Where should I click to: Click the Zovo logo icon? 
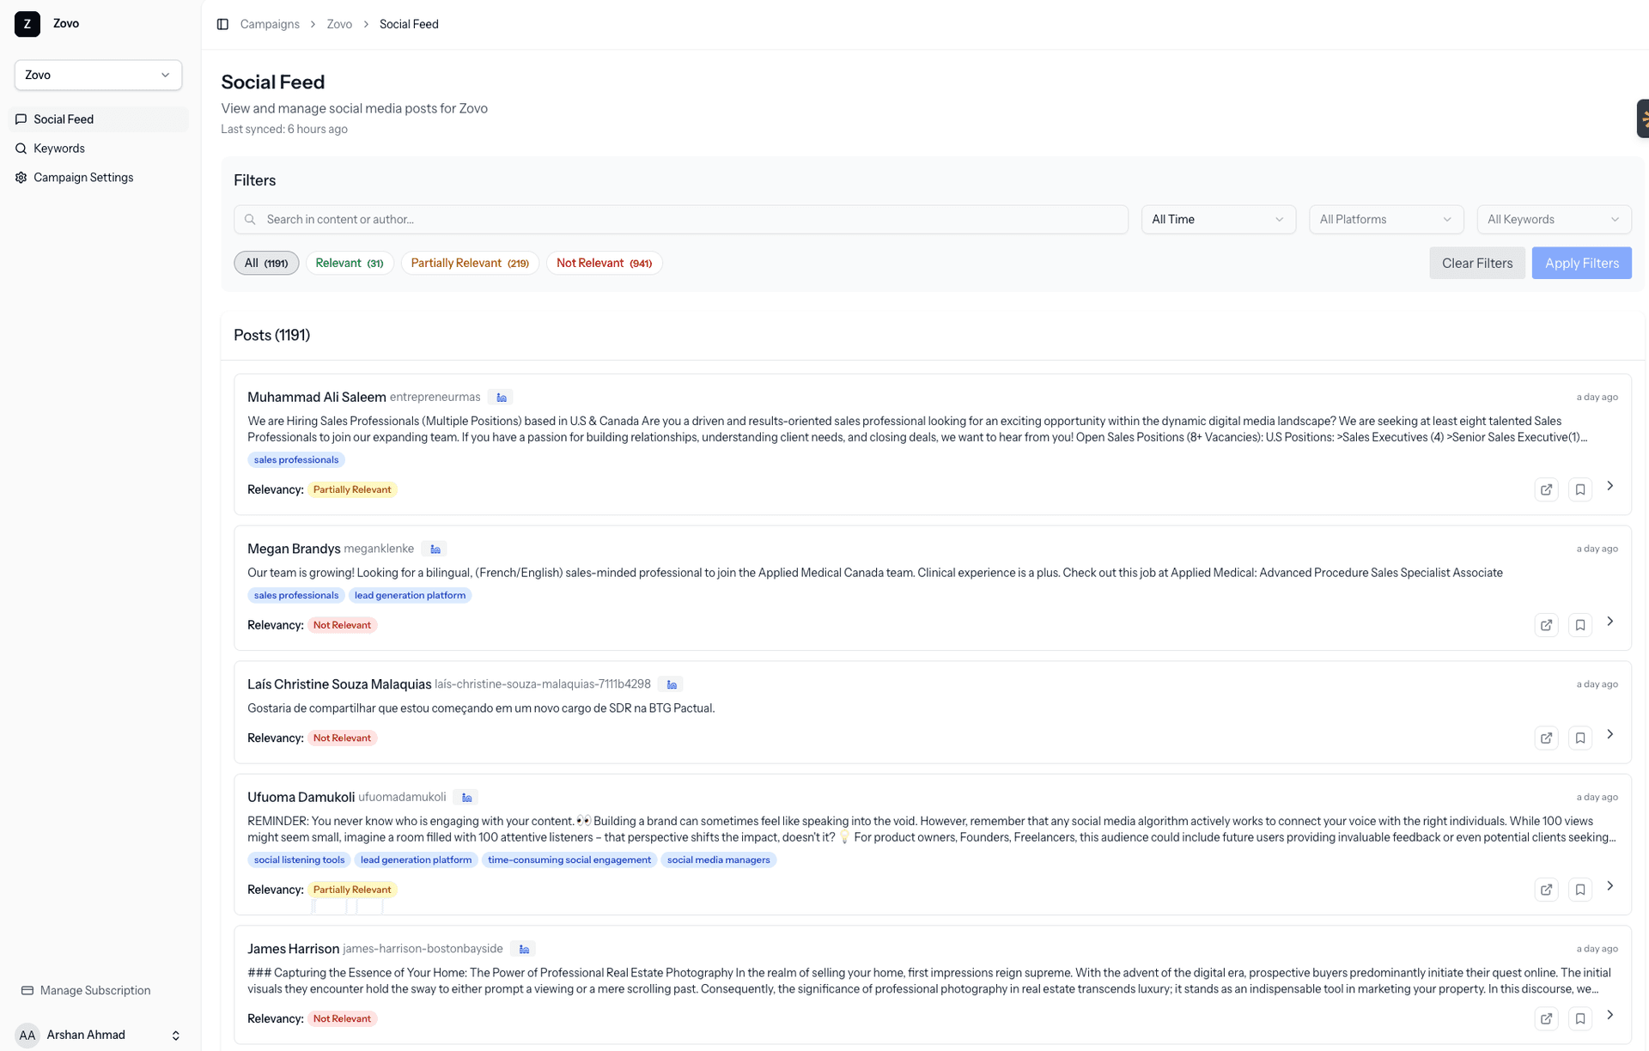(x=27, y=24)
